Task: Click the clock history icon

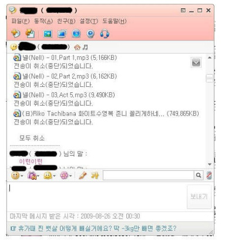Action: coord(76,33)
